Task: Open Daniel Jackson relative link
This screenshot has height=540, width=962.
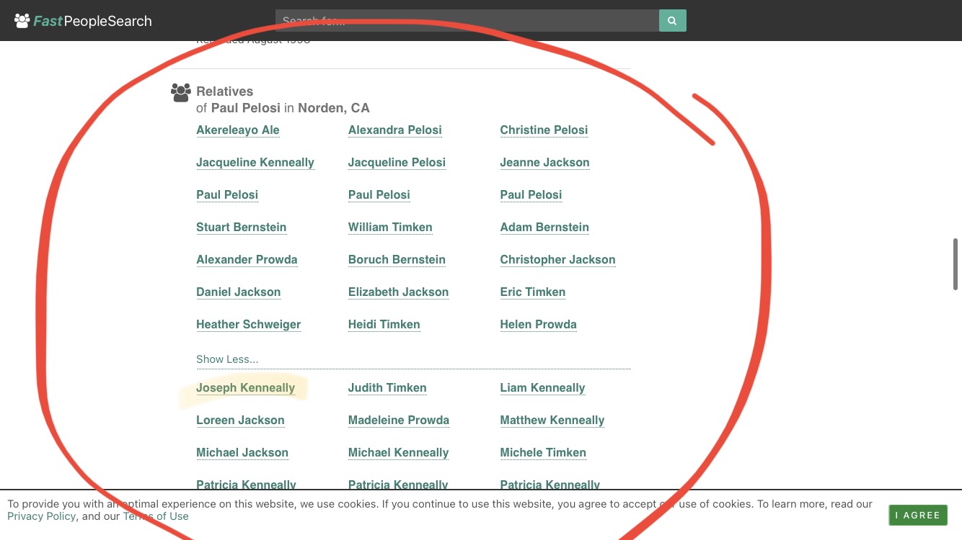Action: click(x=239, y=292)
